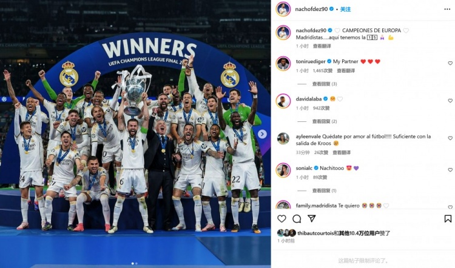Like toniruediger's comment heart

tap(450, 63)
